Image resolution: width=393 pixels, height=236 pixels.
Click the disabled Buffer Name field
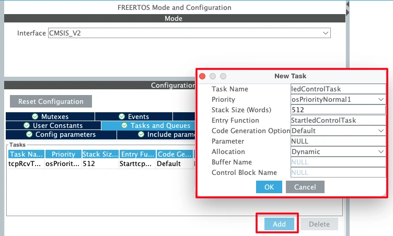coord(338,162)
